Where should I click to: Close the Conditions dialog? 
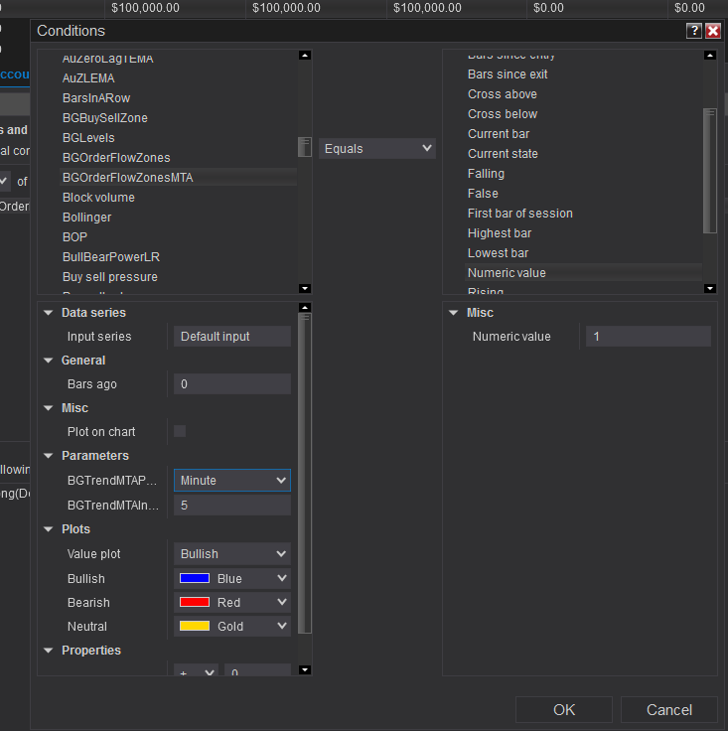click(713, 31)
